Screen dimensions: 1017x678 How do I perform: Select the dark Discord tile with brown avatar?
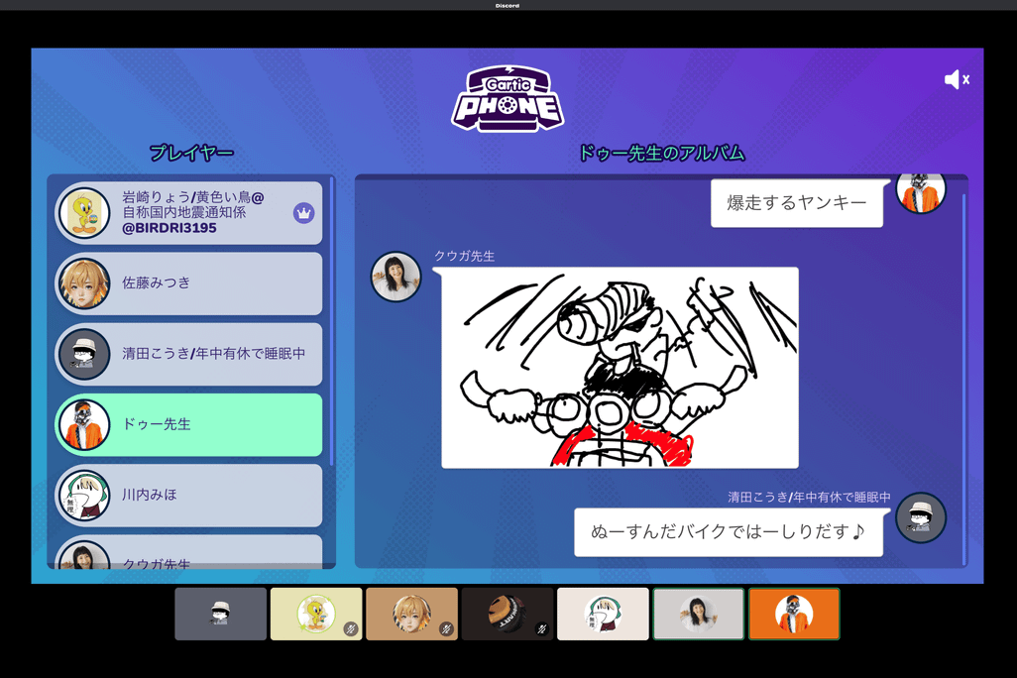[x=508, y=614]
